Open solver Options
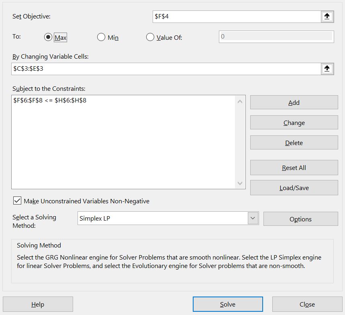The width and height of the screenshot is (345, 315). point(300,219)
